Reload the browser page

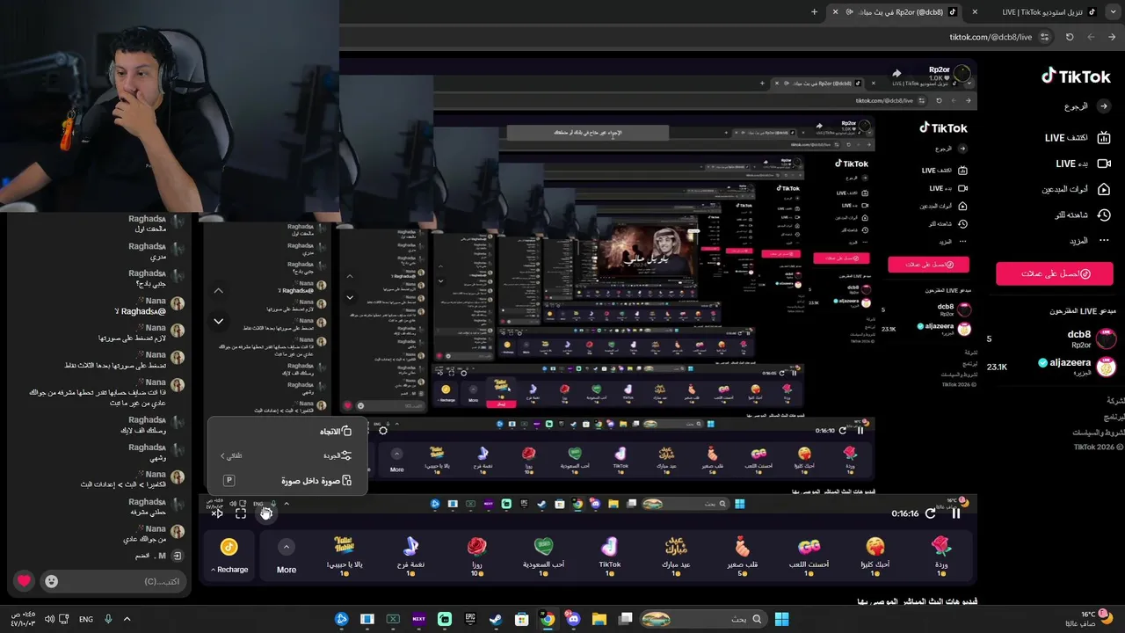point(1070,37)
